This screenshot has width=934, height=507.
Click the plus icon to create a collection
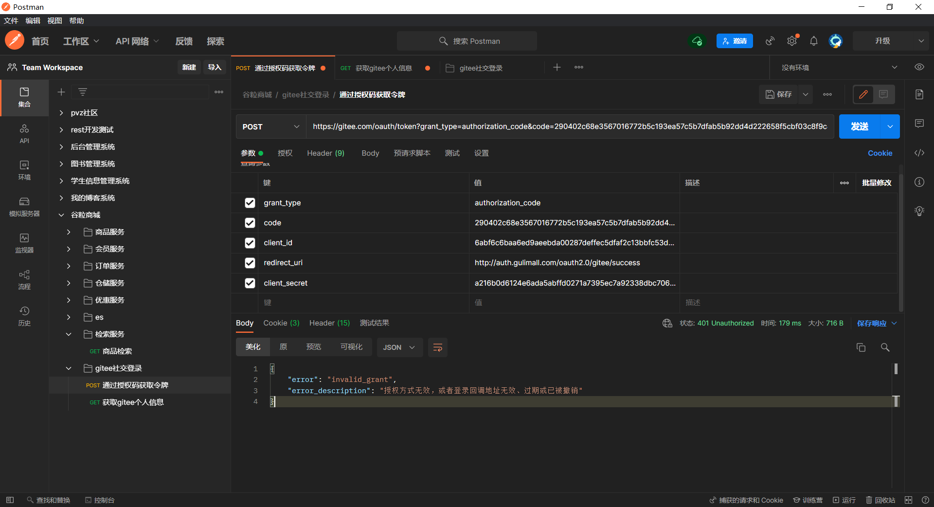61,92
